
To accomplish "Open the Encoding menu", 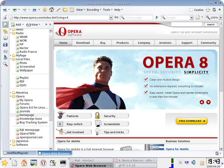I will coord(94,10).
